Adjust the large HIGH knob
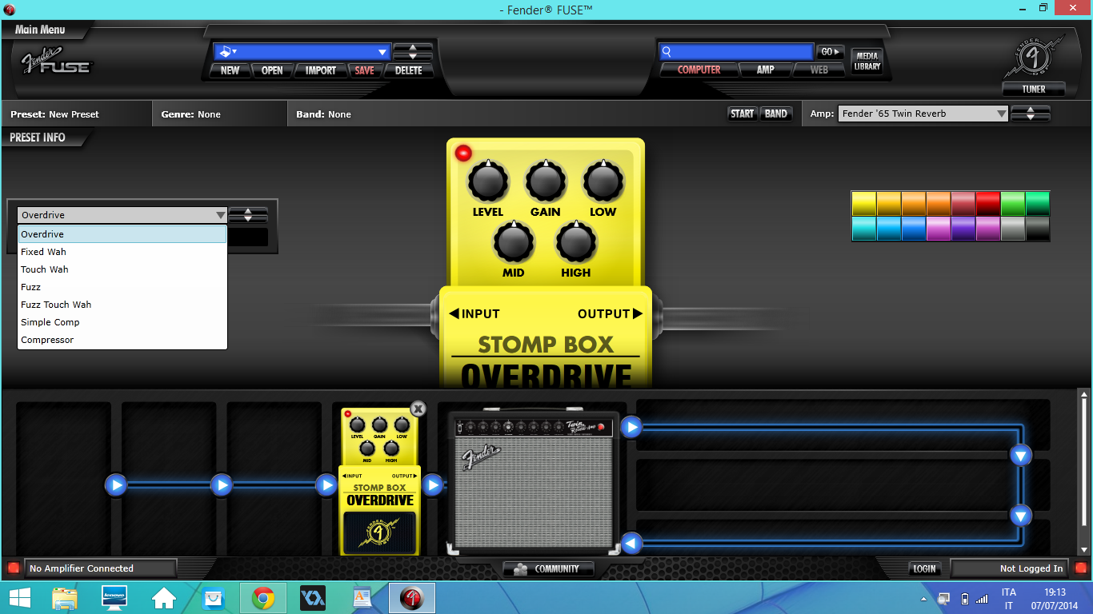 point(576,242)
